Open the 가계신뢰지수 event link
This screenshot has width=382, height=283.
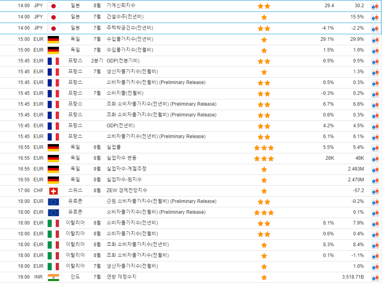pos(121,6)
